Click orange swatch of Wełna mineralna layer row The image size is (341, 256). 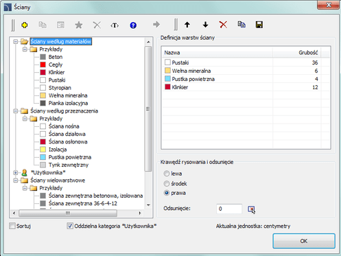pyautogui.click(x=167, y=71)
